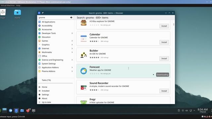Open the Forecast weather app icon
The height and width of the screenshot is (119, 212).
[x=83, y=71]
